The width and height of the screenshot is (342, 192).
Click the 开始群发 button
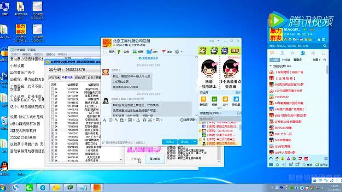coord(136,159)
